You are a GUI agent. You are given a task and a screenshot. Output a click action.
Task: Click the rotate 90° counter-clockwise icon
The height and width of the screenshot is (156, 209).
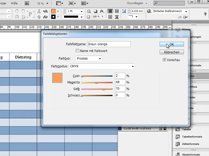coord(23,11)
